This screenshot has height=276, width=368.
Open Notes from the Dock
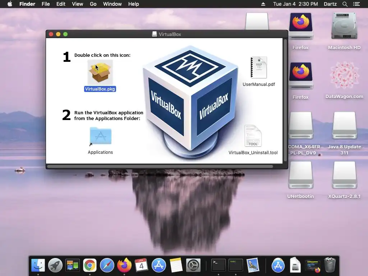click(x=176, y=265)
